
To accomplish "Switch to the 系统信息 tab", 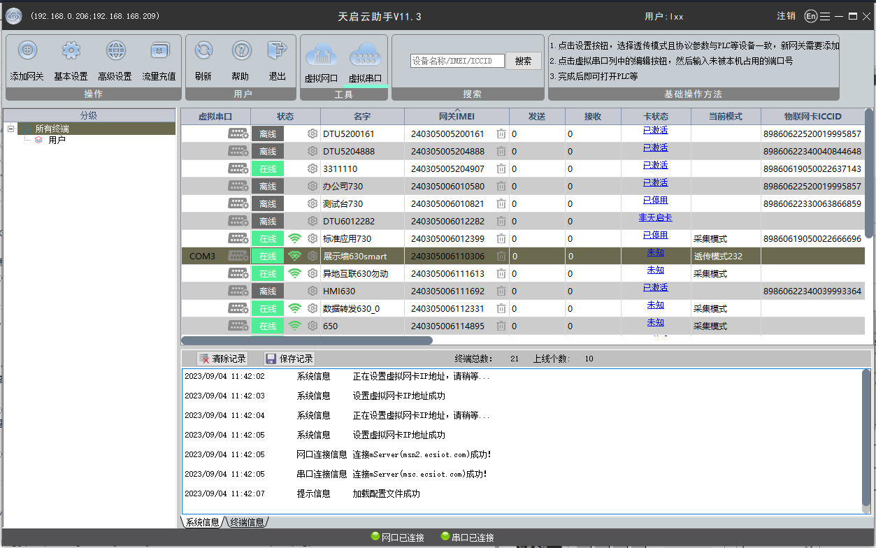I will pyautogui.click(x=202, y=522).
